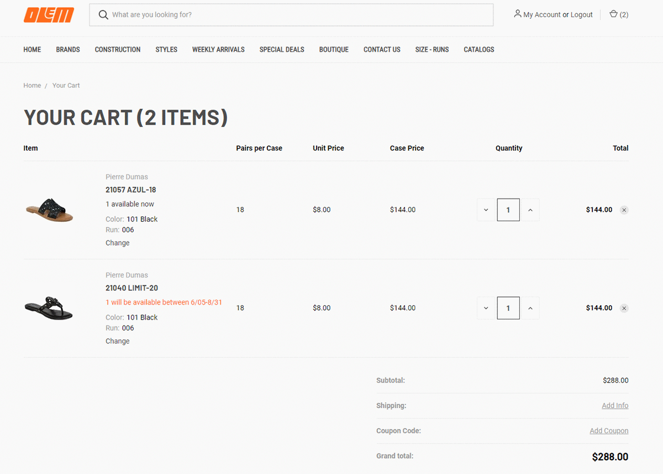Remove 21040 LIMIT-20 from cart
The height and width of the screenshot is (474, 663).
pyautogui.click(x=624, y=308)
